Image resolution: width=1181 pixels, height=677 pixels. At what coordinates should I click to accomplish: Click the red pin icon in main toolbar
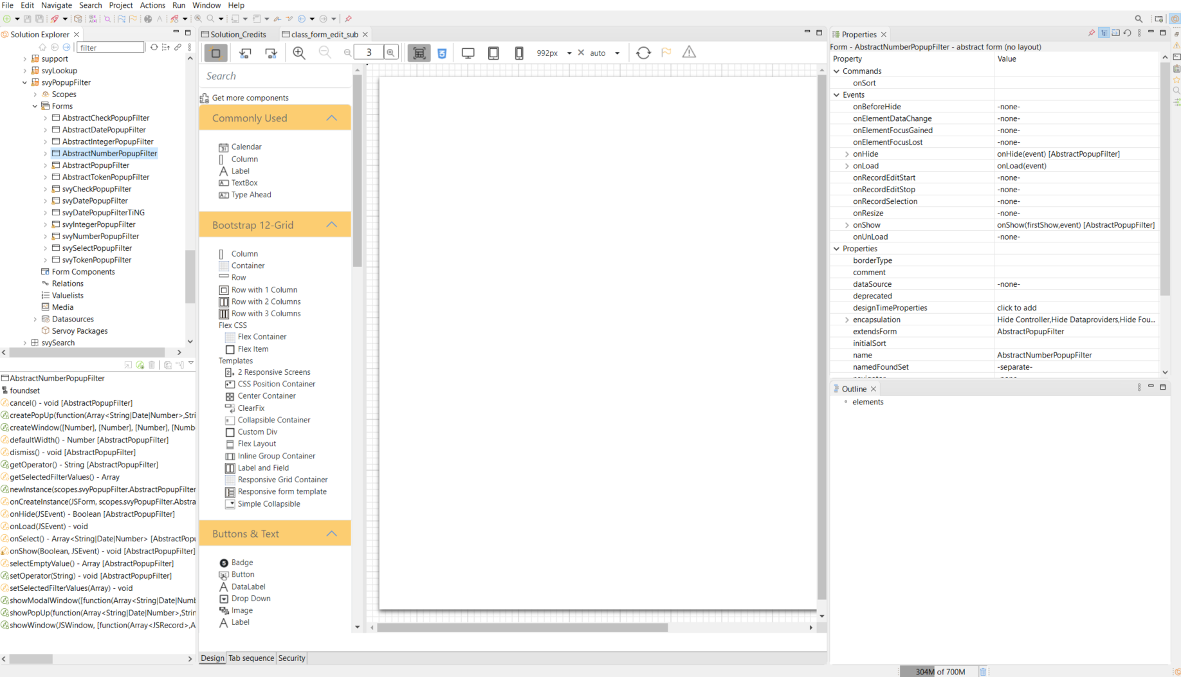(349, 19)
